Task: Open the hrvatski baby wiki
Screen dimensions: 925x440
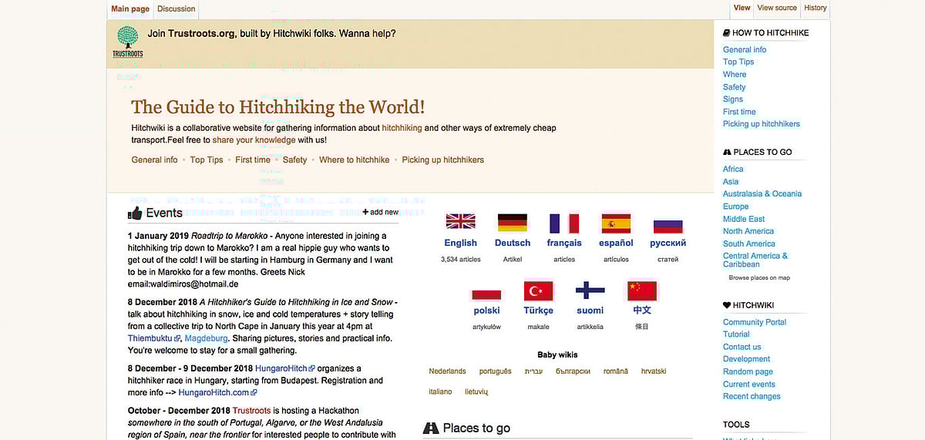Action: pyautogui.click(x=654, y=371)
